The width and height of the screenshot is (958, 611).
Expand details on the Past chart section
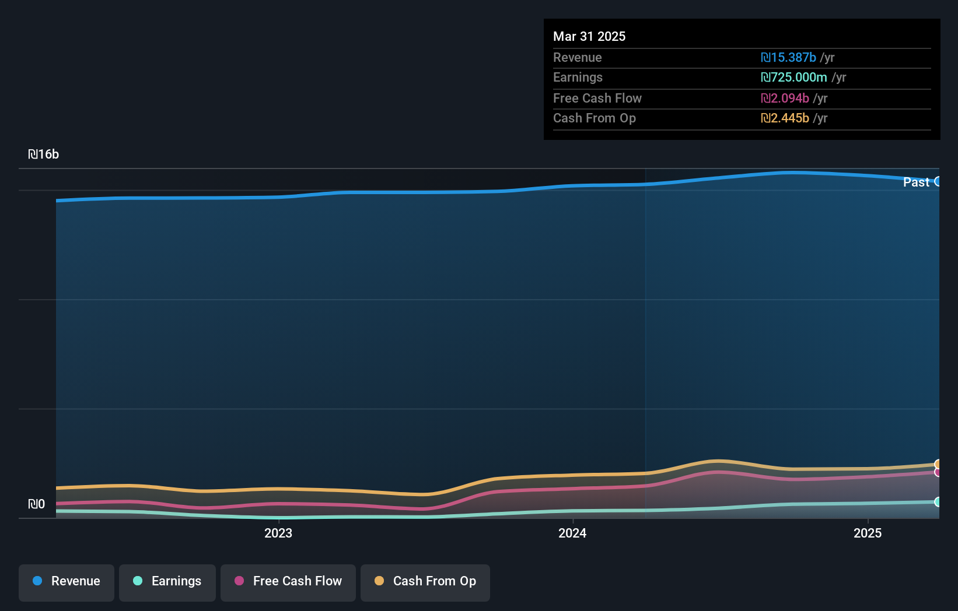[x=916, y=182]
